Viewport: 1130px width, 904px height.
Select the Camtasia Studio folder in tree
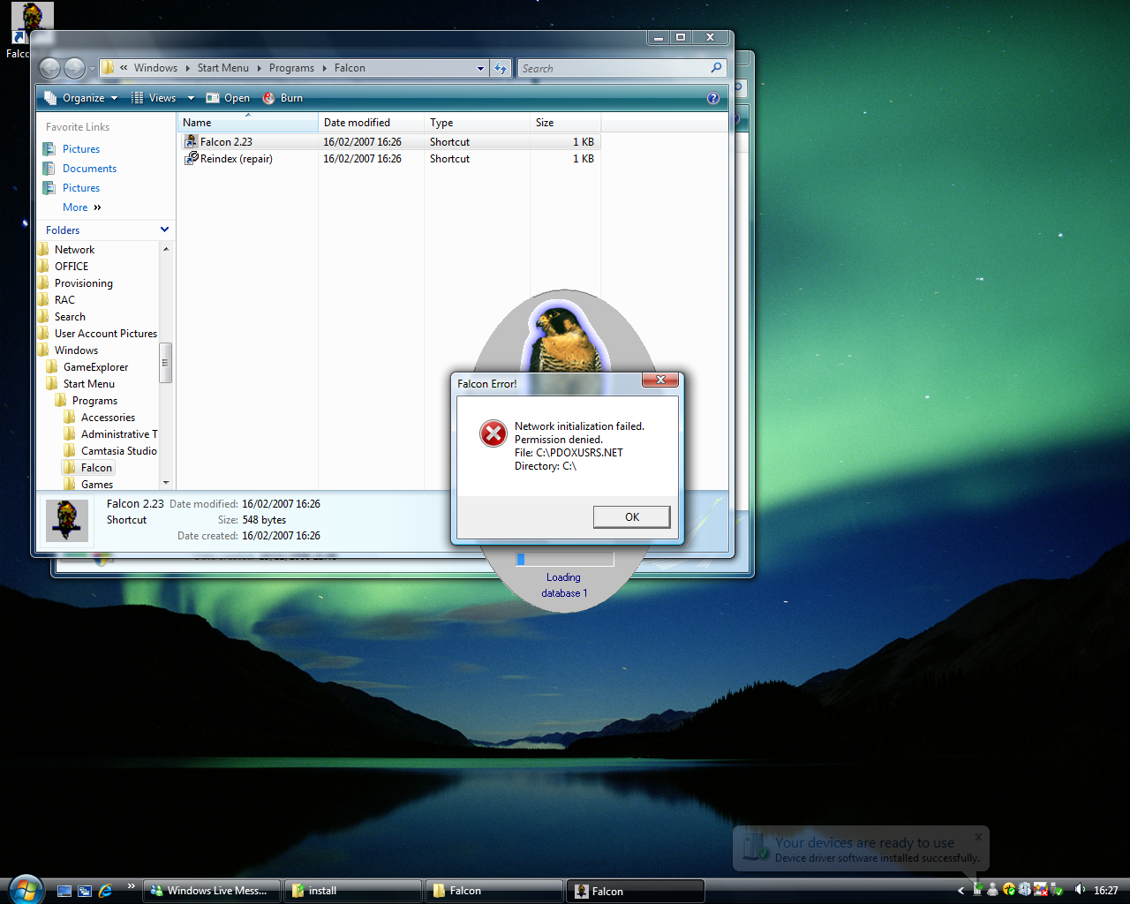pos(118,451)
